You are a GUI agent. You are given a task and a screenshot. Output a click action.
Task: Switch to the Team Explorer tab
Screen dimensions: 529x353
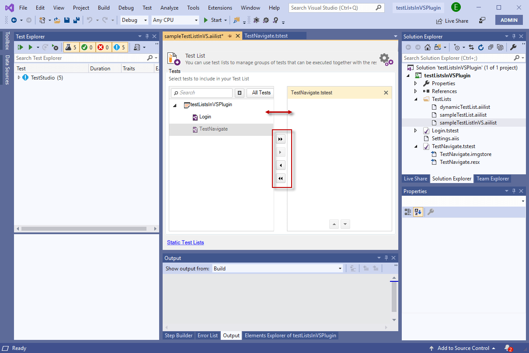492,178
